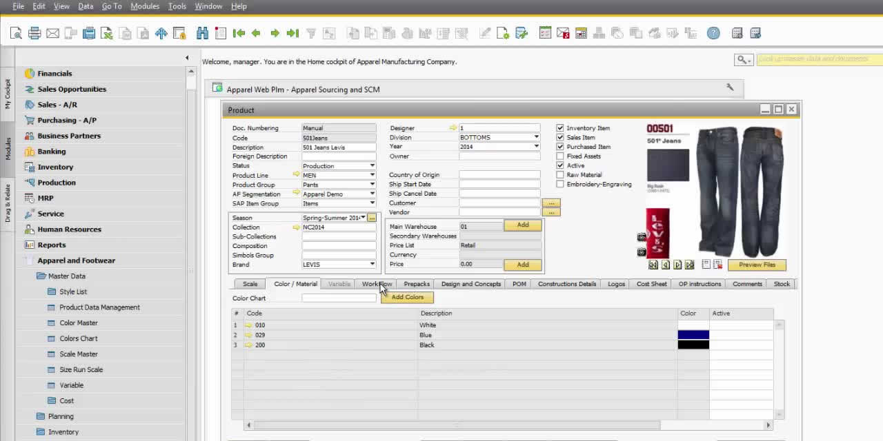Switch to the Cost Sheet tab

[x=651, y=284]
